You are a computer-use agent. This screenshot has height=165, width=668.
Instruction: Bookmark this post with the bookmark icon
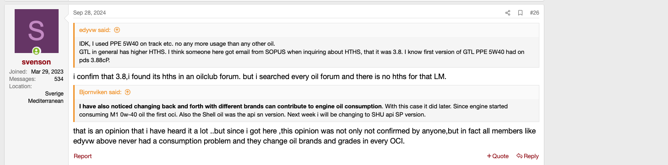pyautogui.click(x=520, y=13)
